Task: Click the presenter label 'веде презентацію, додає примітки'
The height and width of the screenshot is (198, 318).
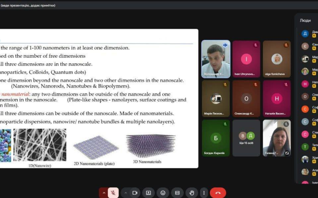Action: point(28,6)
